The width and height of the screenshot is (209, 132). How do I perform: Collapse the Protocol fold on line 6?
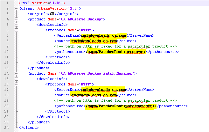point(16,30)
